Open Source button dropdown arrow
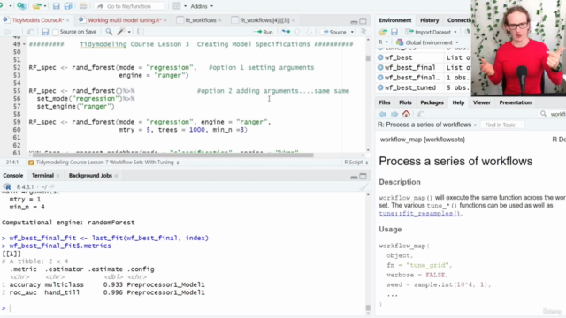This screenshot has height=318, width=566. pyautogui.click(x=352, y=32)
